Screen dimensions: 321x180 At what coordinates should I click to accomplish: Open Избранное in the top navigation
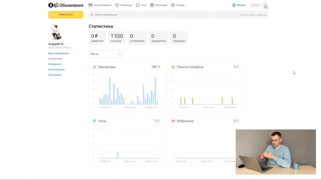pyautogui.click(x=126, y=5)
